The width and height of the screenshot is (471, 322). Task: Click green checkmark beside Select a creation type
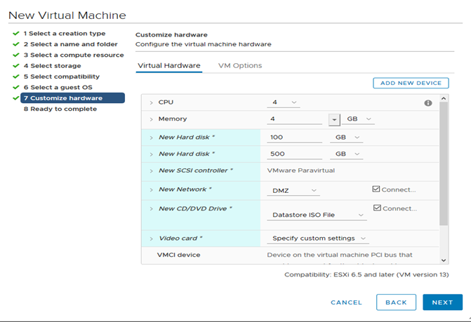point(16,33)
